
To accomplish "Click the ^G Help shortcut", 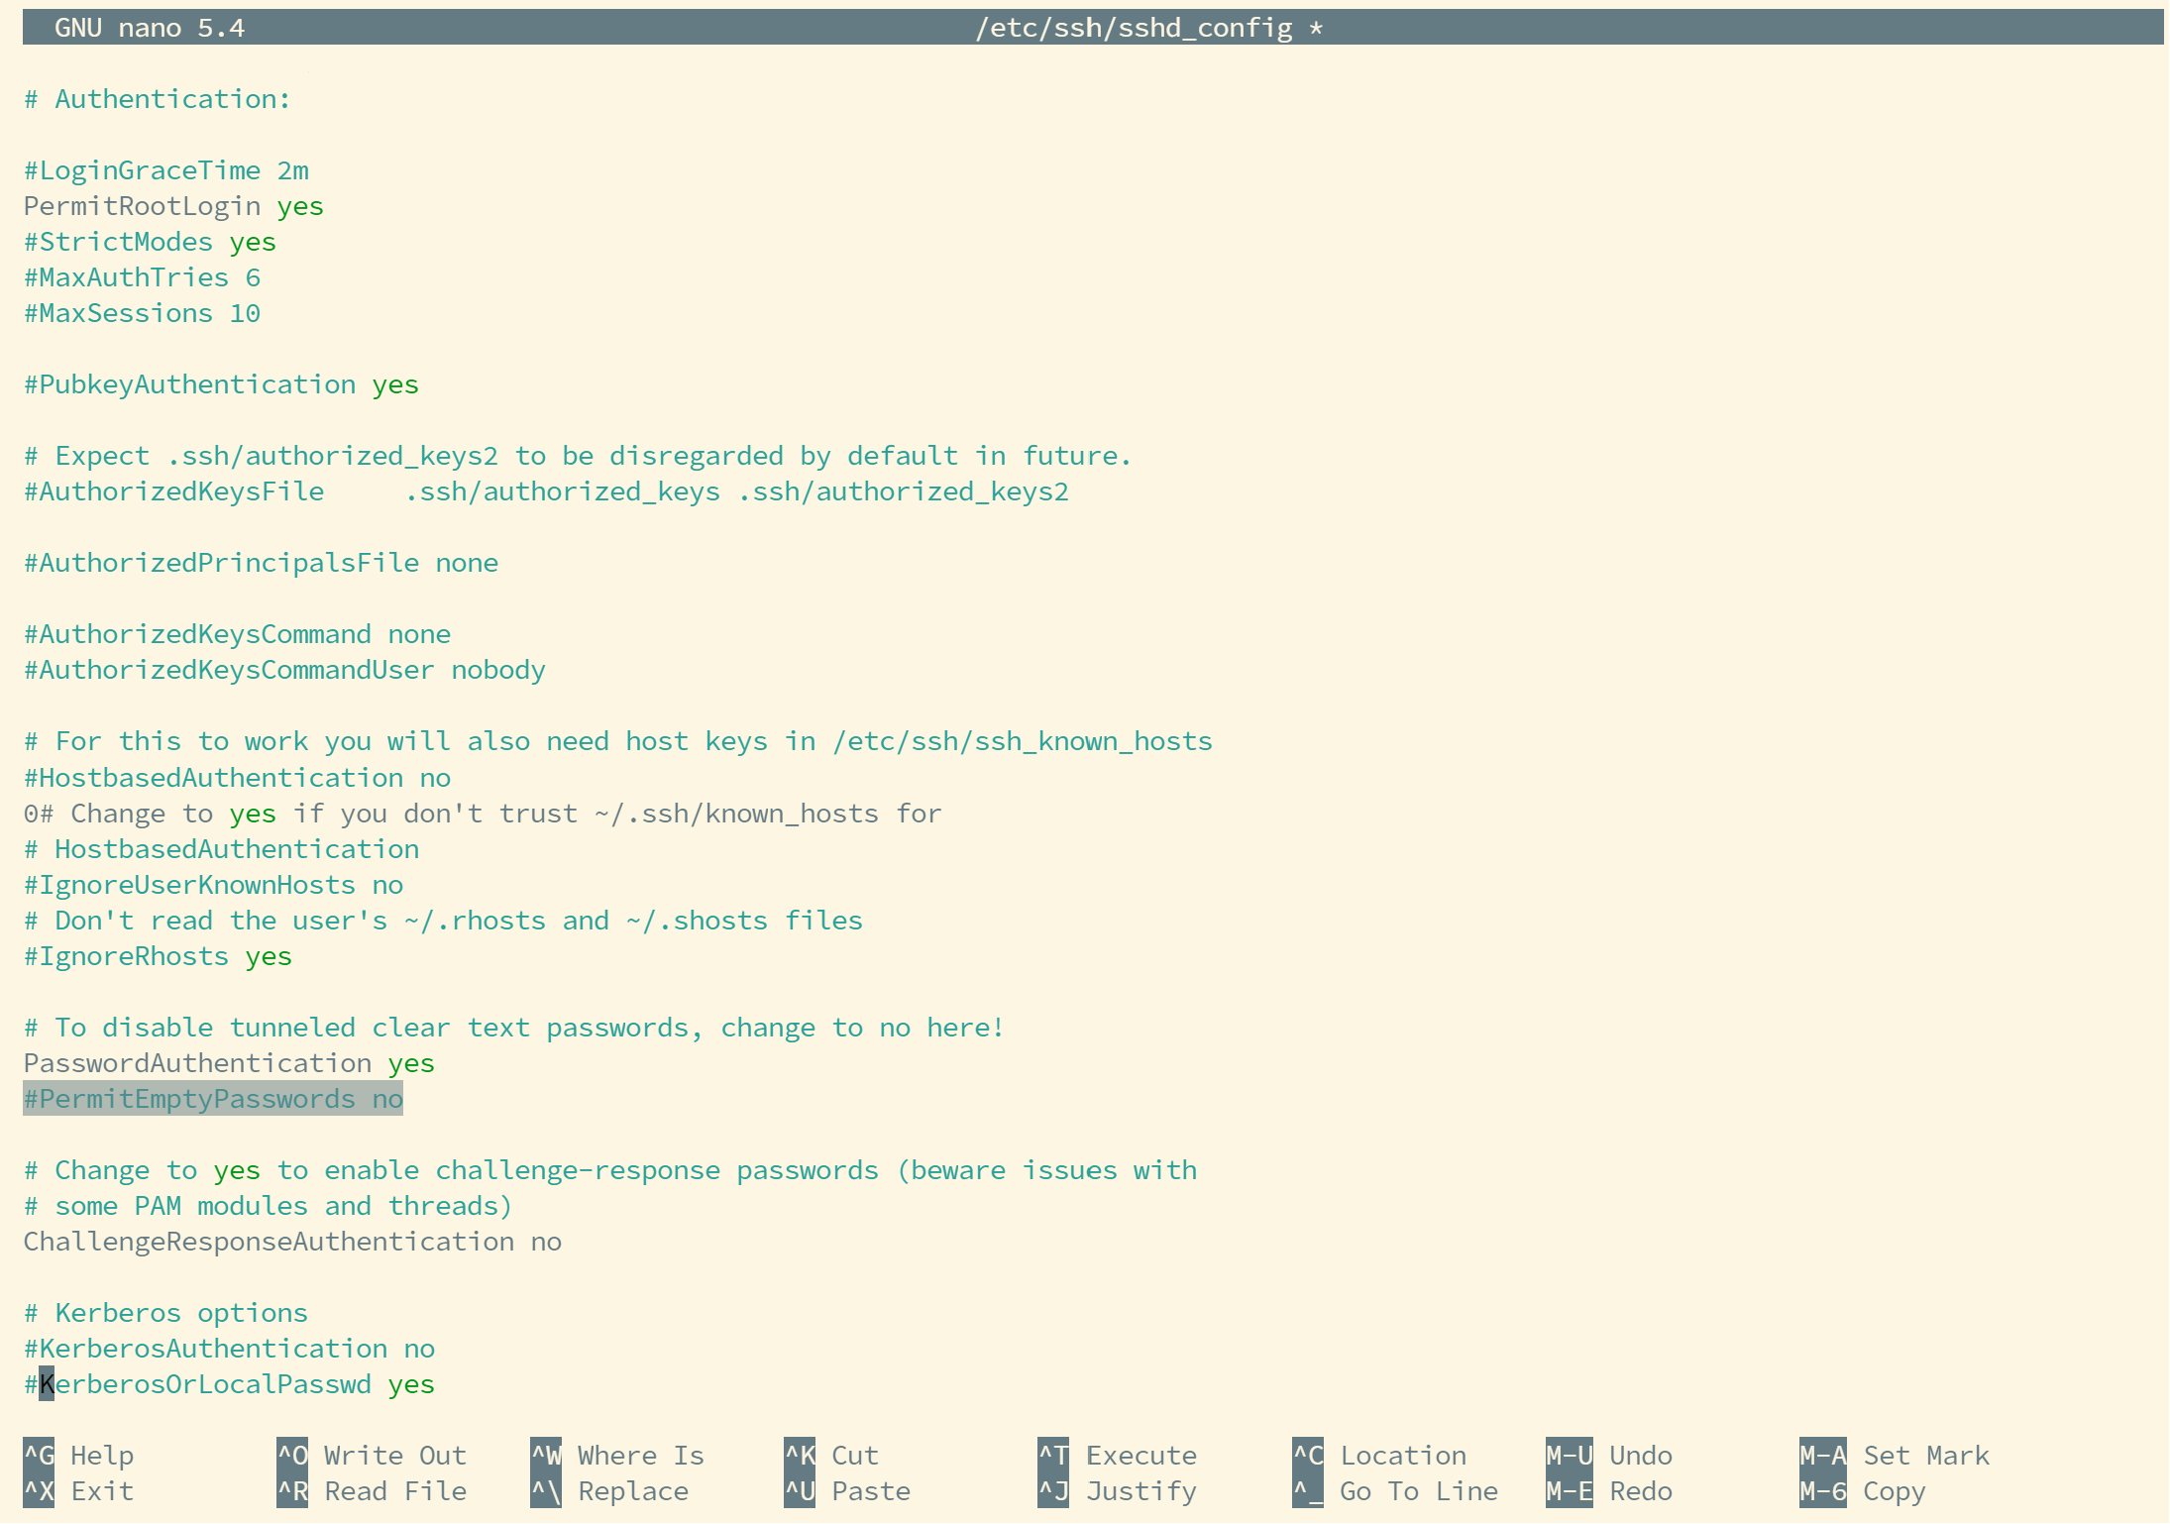I will point(79,1456).
